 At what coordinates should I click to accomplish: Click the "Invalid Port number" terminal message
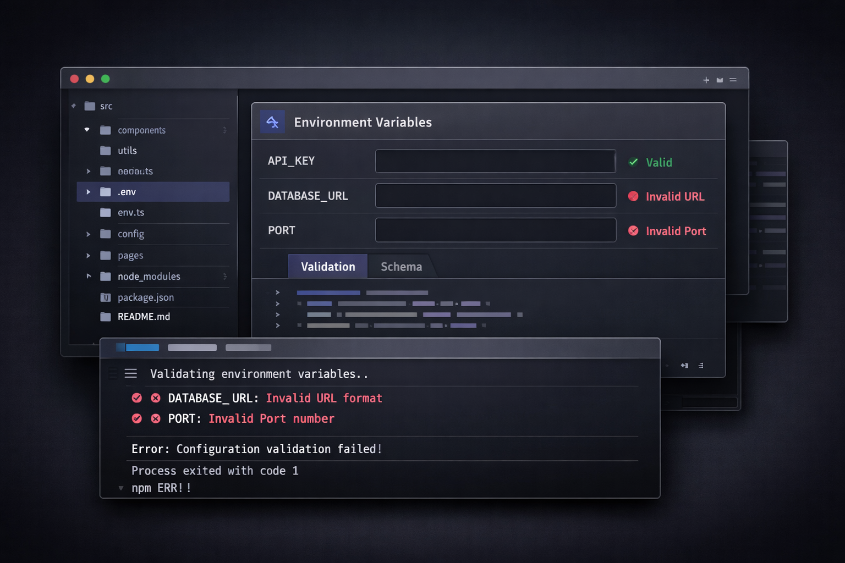coord(272,418)
